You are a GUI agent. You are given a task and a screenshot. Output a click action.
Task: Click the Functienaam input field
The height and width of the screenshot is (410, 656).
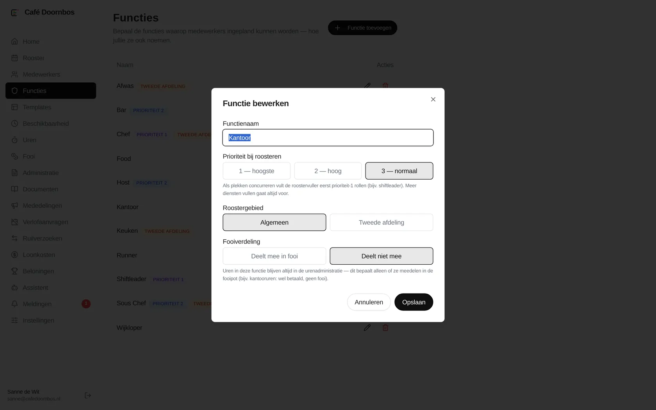tap(328, 138)
